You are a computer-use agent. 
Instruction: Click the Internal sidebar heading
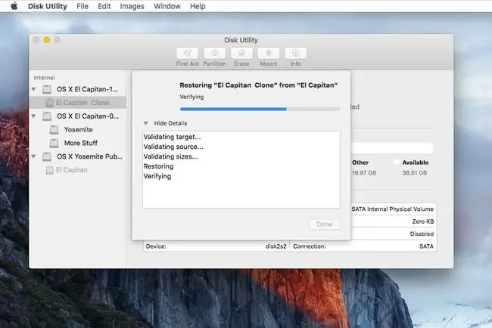tap(44, 78)
